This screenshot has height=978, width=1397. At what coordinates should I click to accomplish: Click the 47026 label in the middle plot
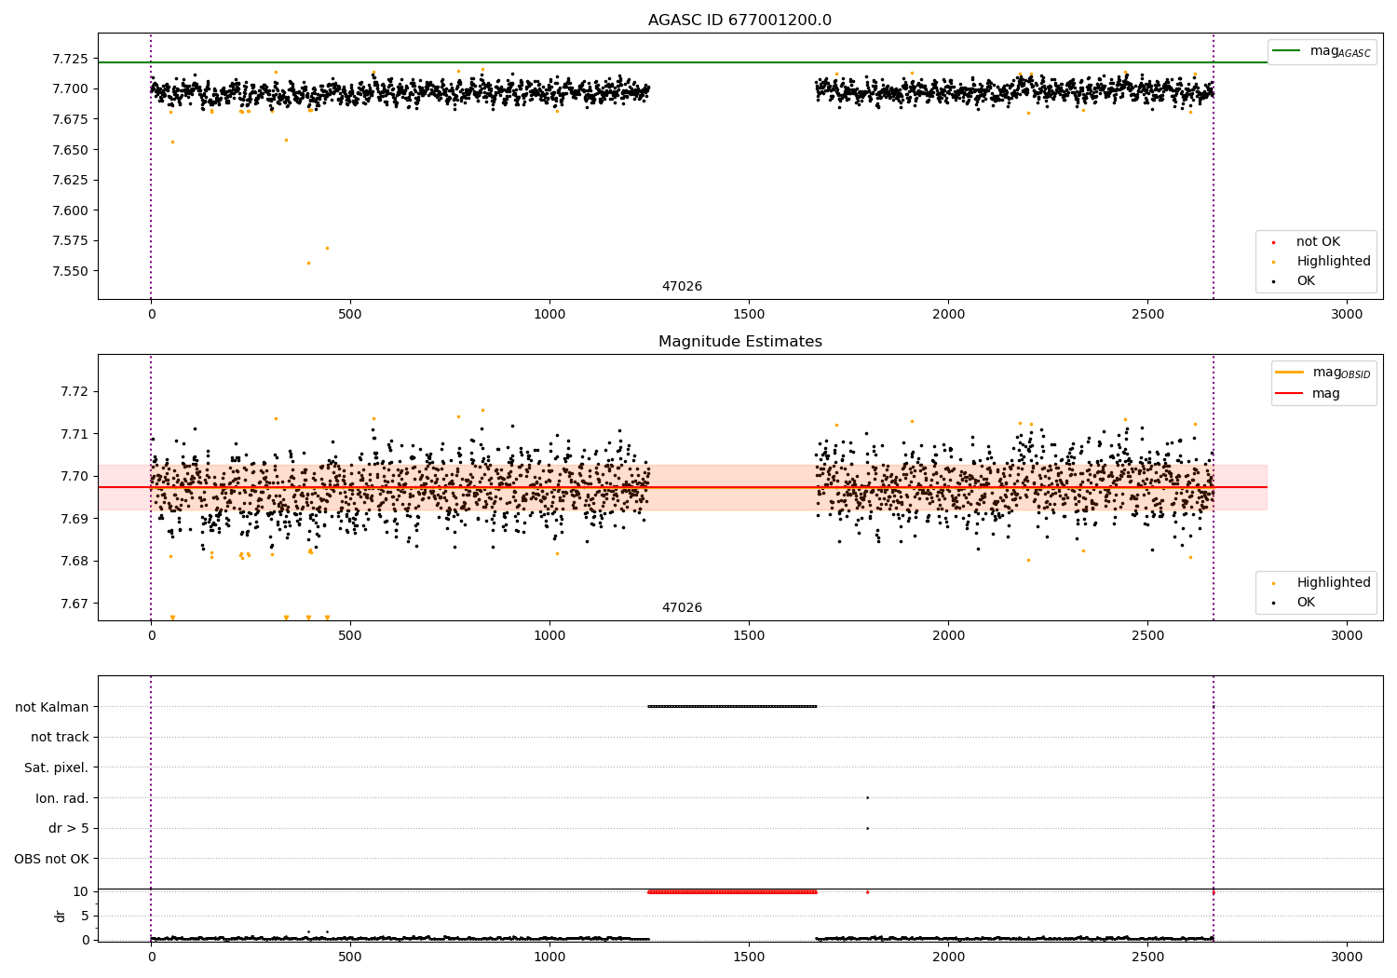[682, 608]
